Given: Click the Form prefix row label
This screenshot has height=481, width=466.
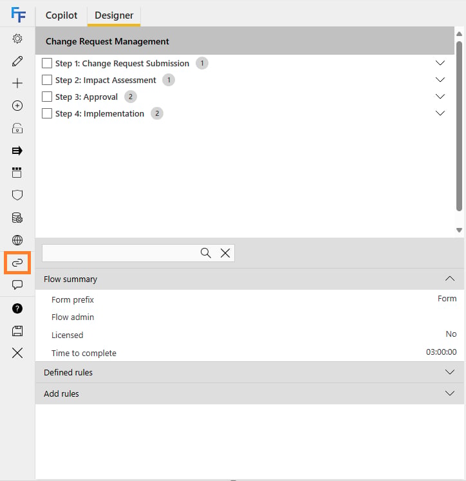Looking at the screenshot, I should (73, 299).
